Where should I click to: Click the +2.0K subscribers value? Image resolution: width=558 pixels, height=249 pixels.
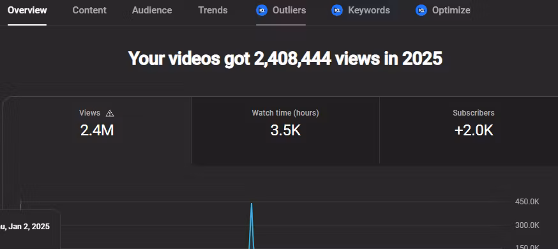[x=474, y=130]
